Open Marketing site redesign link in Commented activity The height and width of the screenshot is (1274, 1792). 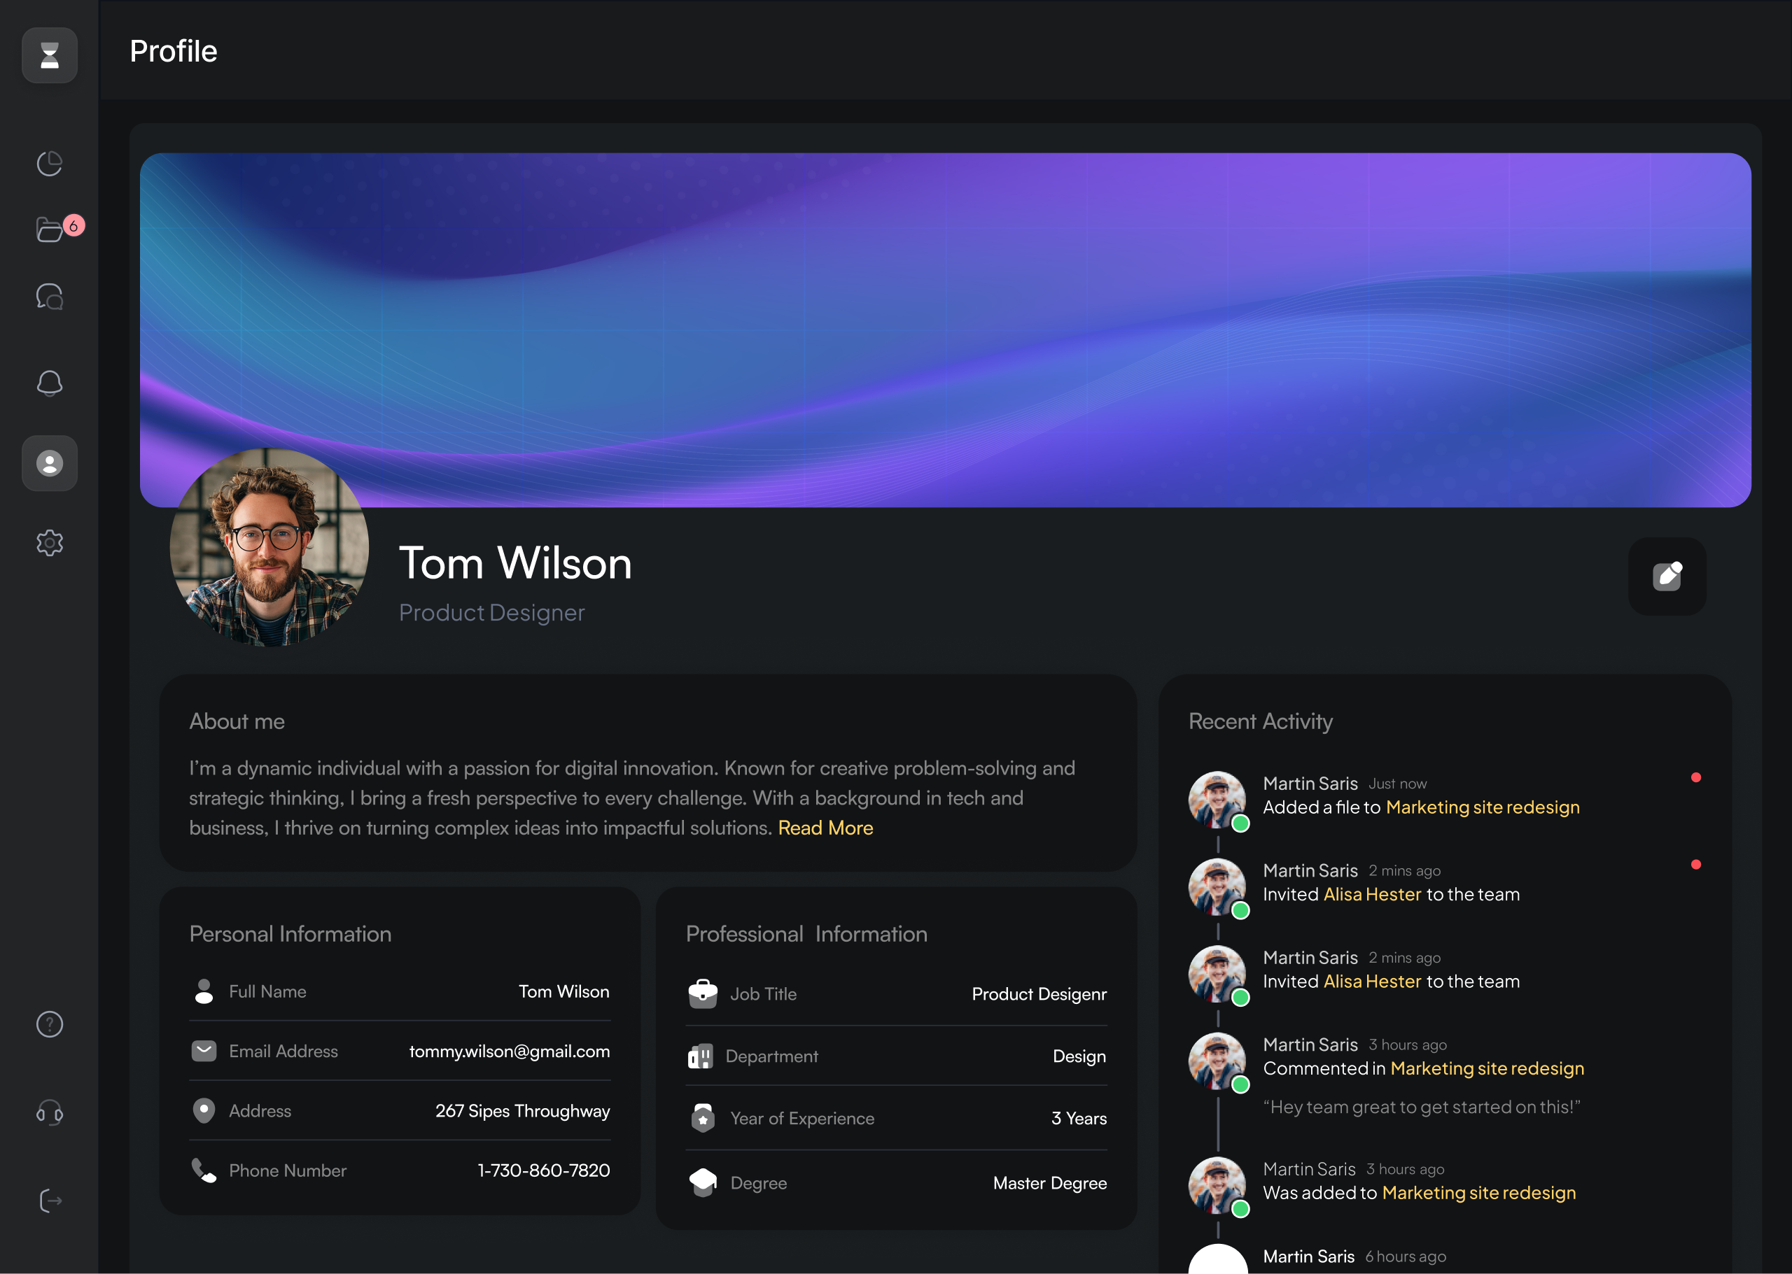(x=1487, y=1068)
